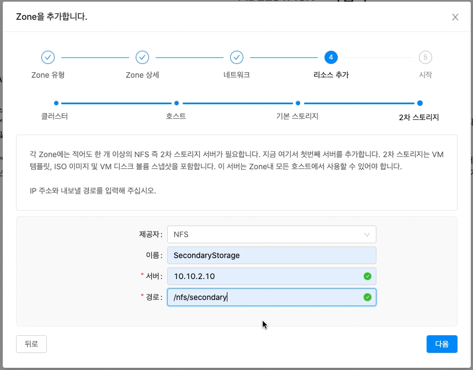Click the Zone 상세 completed checkmark icon

click(142, 57)
